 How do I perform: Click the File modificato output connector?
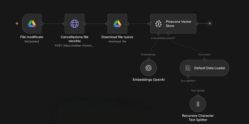41,24
